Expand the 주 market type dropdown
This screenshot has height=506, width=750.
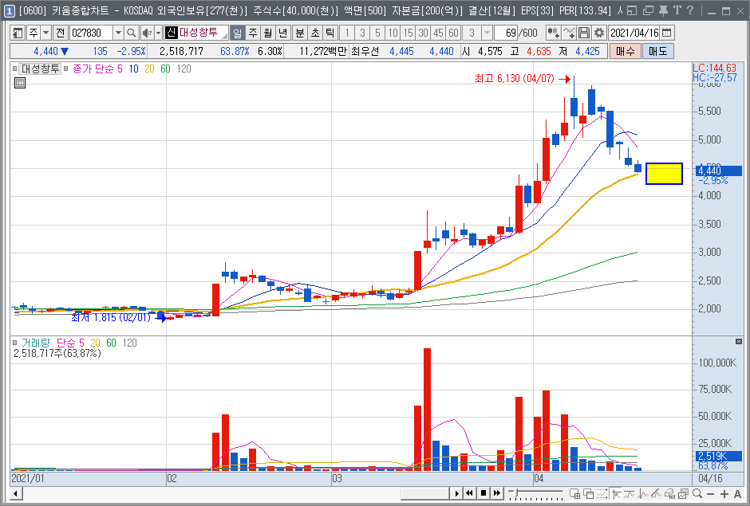click(x=46, y=33)
